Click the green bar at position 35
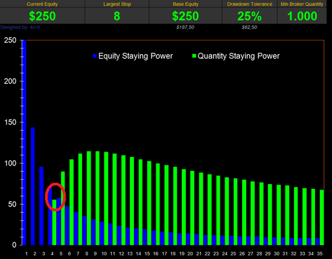332x259 pixels. click(322, 217)
